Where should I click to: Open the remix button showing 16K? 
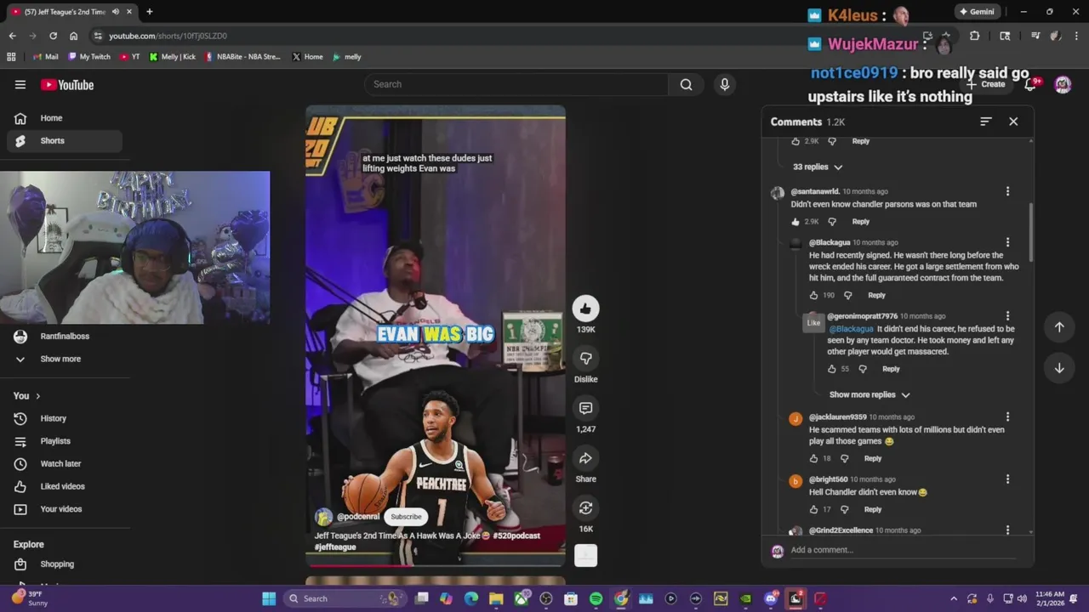click(x=585, y=508)
